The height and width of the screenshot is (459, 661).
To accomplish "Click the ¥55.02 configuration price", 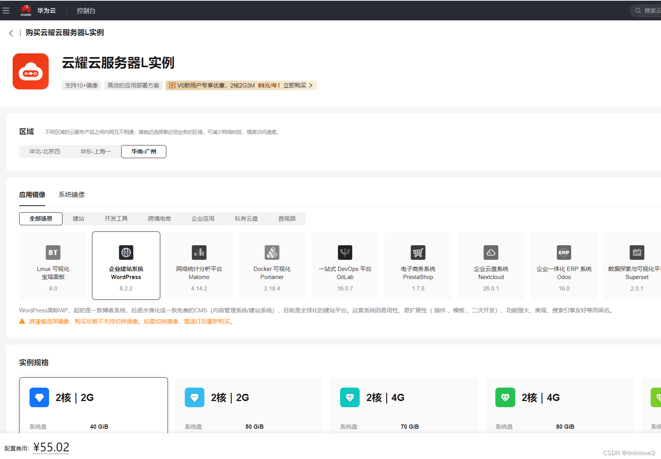I will point(51,447).
